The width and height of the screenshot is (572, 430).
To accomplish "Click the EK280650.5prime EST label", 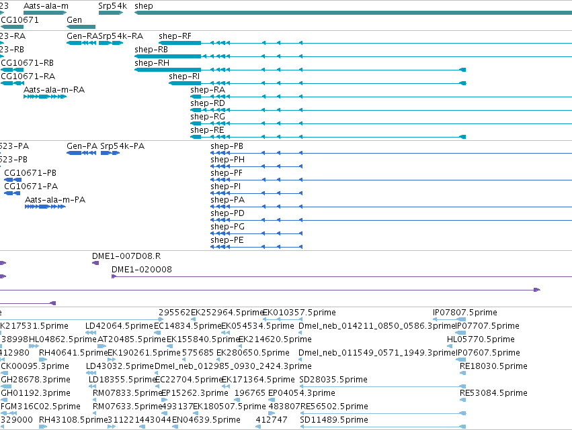I will coord(253,353).
